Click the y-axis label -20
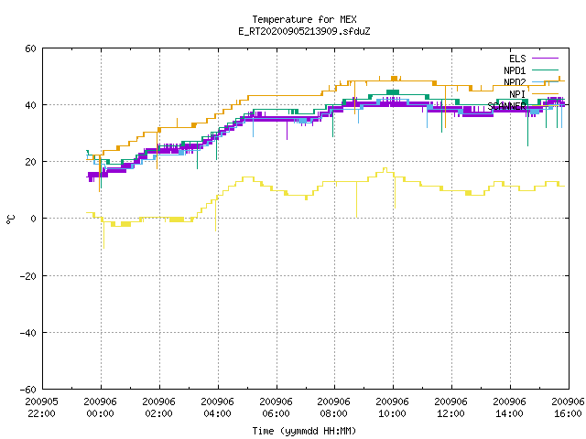This screenshot has width=586, height=439. pyautogui.click(x=28, y=276)
